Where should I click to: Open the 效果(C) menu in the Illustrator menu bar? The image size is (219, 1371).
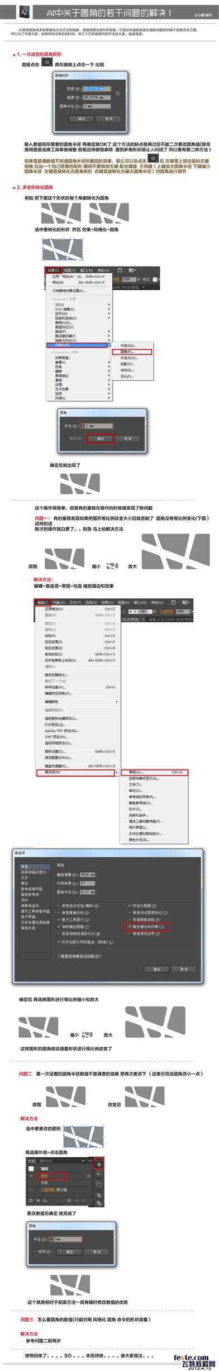53,271
